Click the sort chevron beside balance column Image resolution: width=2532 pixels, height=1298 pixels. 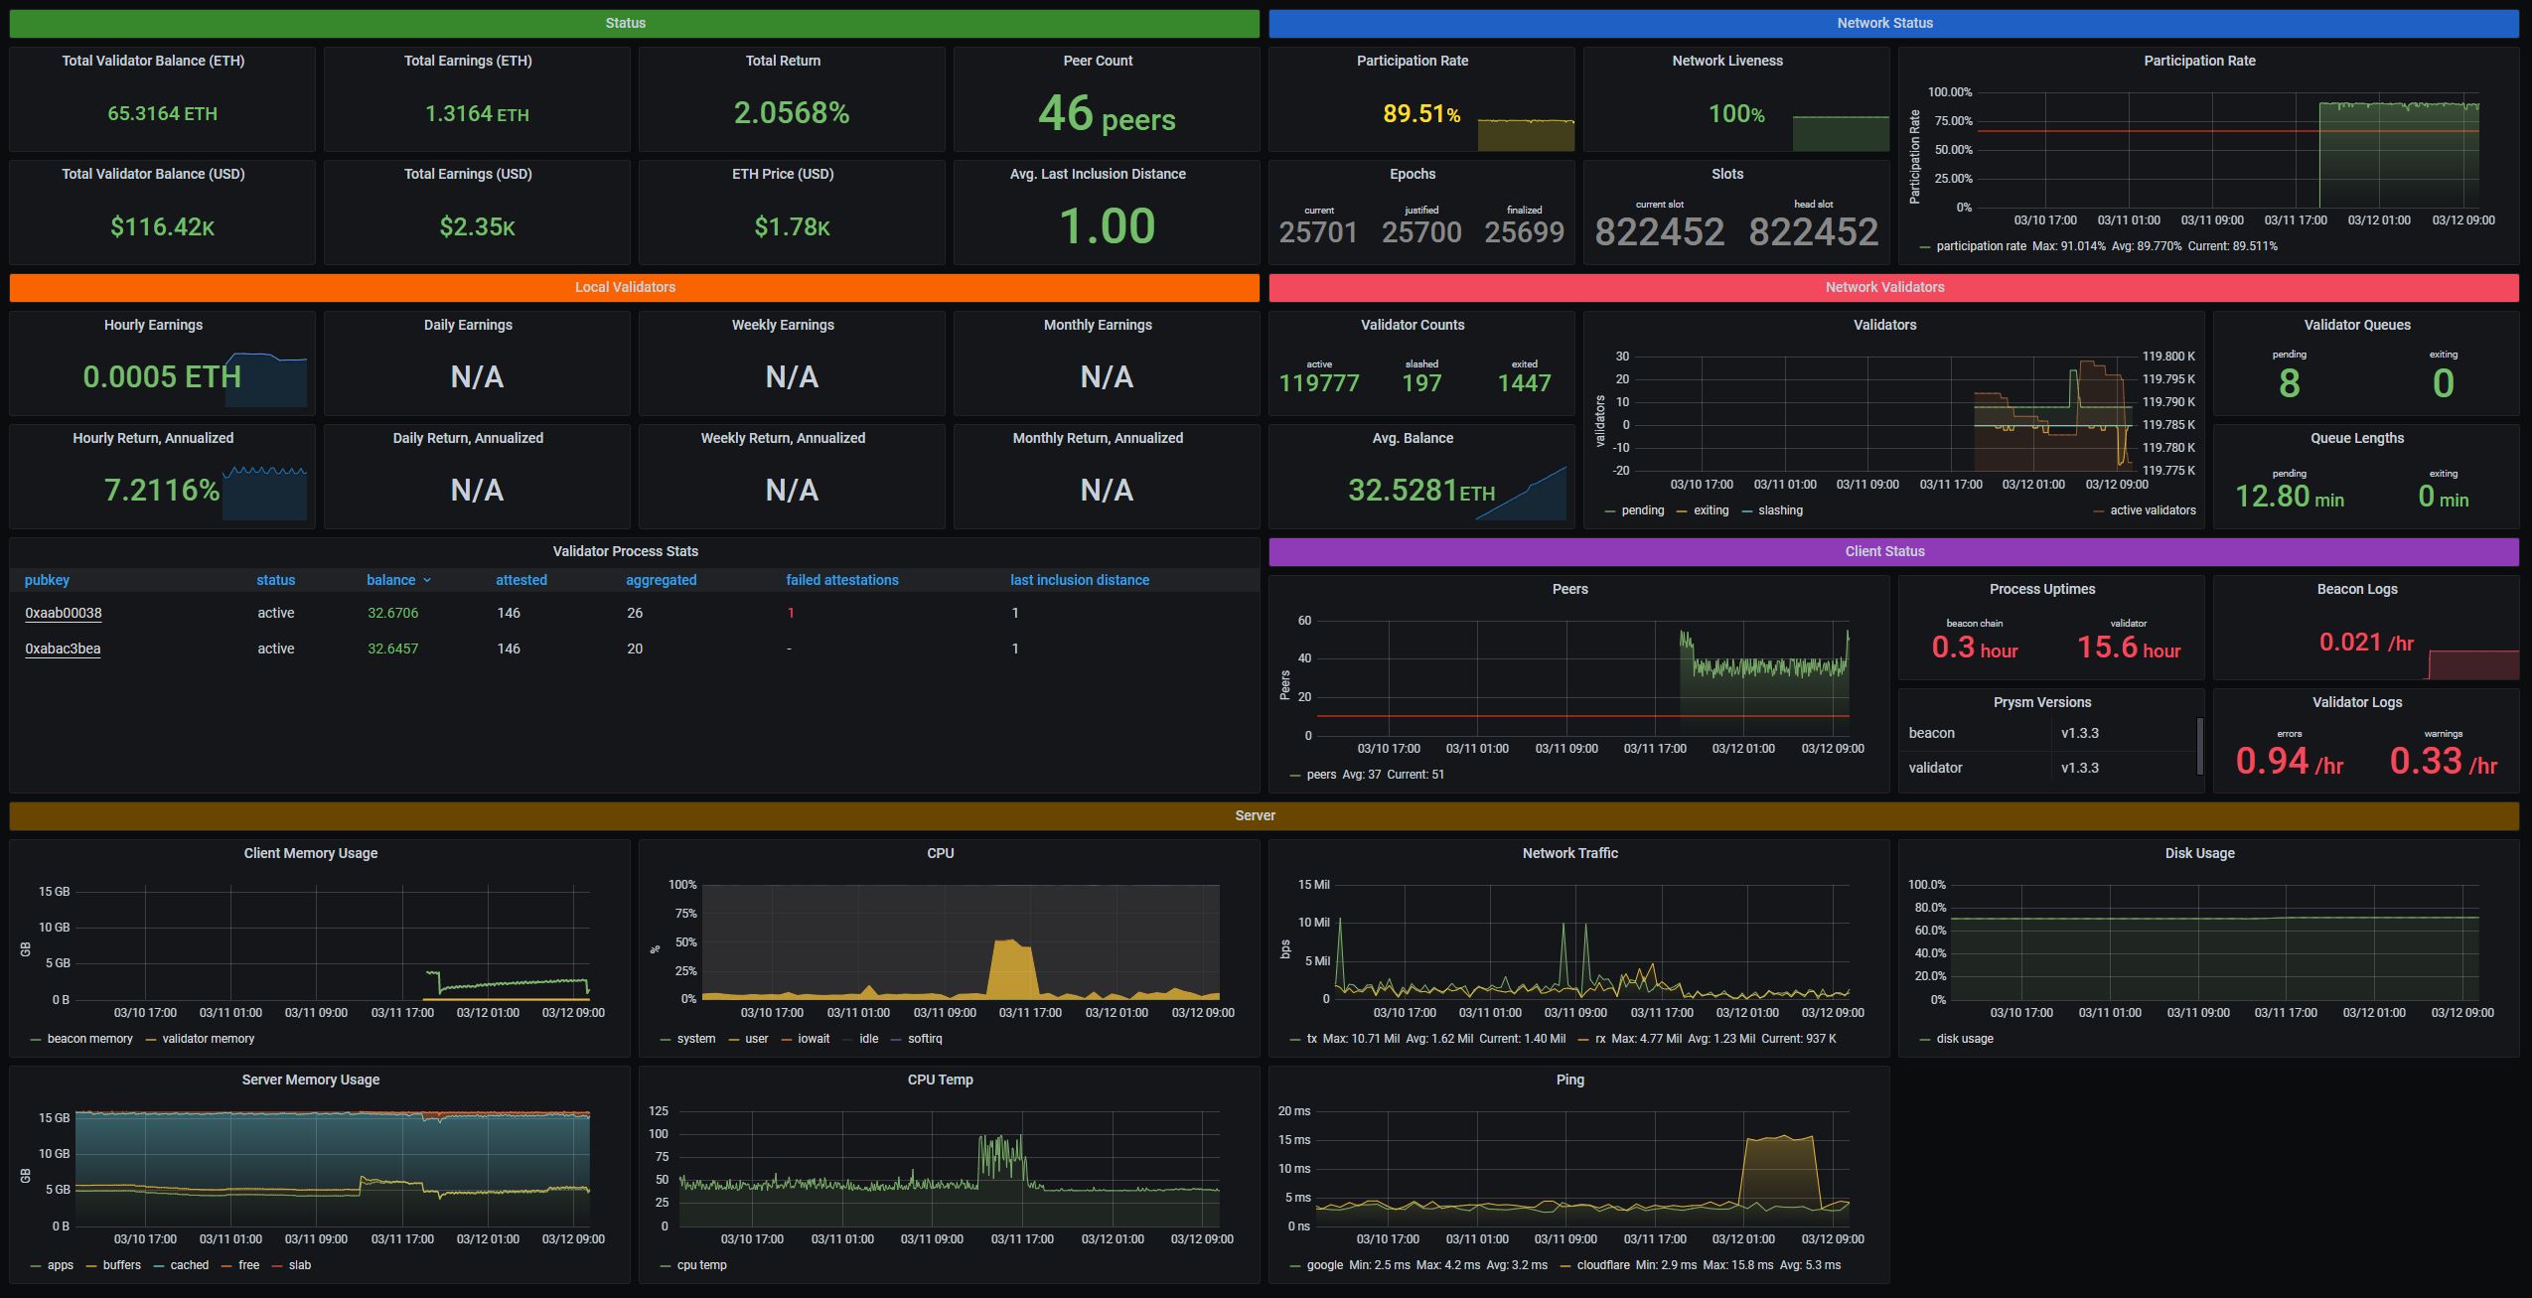point(427,580)
